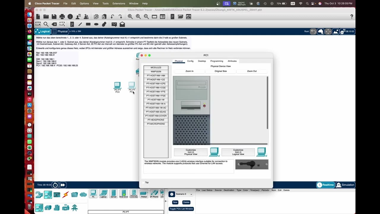Open the Attributes tab in PC1

click(232, 61)
